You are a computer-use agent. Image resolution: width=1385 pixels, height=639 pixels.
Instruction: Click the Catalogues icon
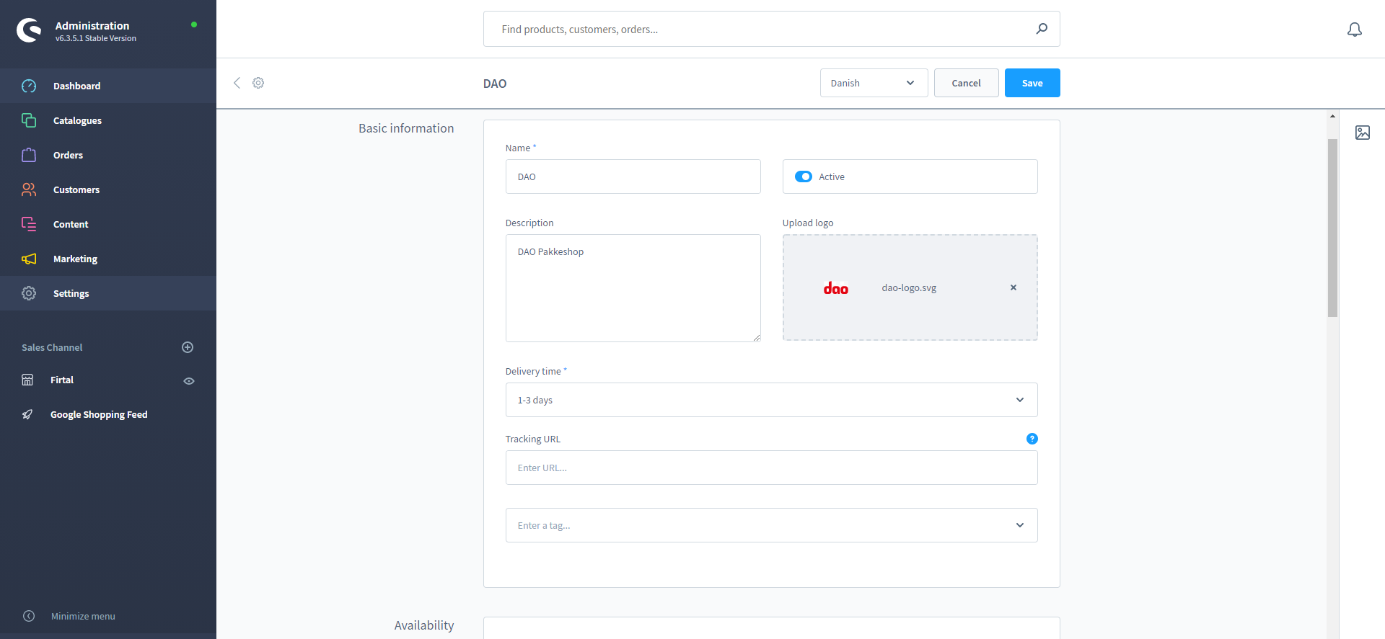29,120
